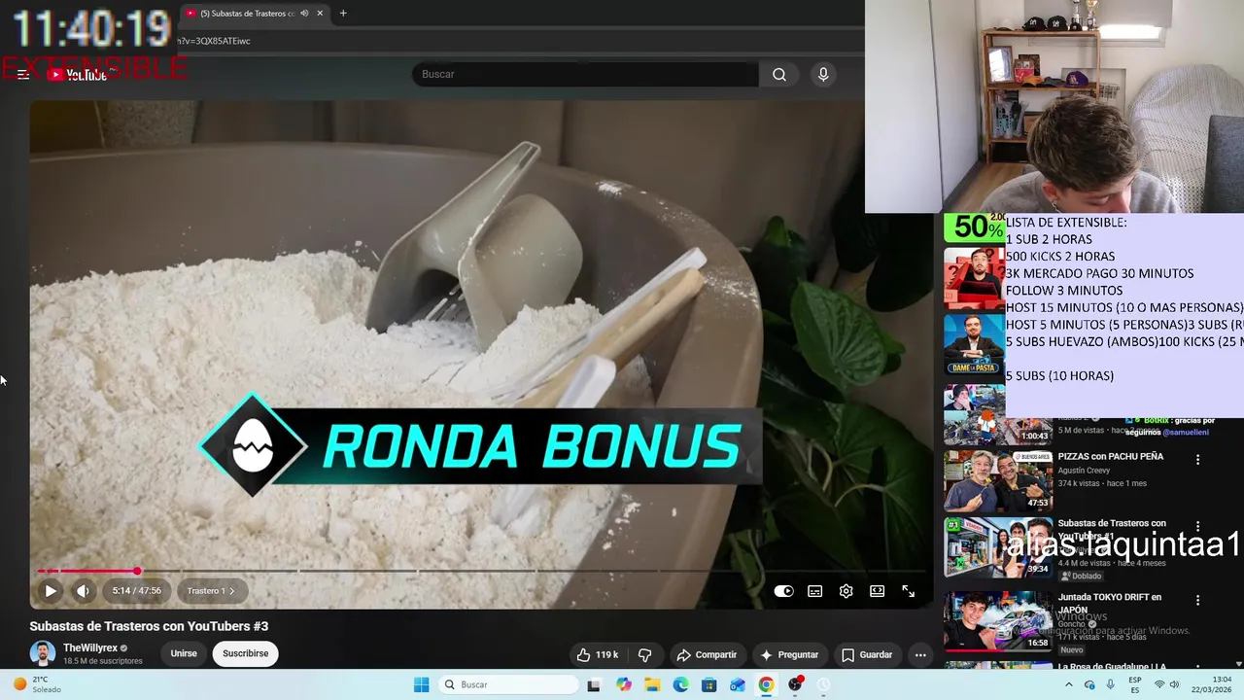Open the player settings gear

click(x=847, y=591)
